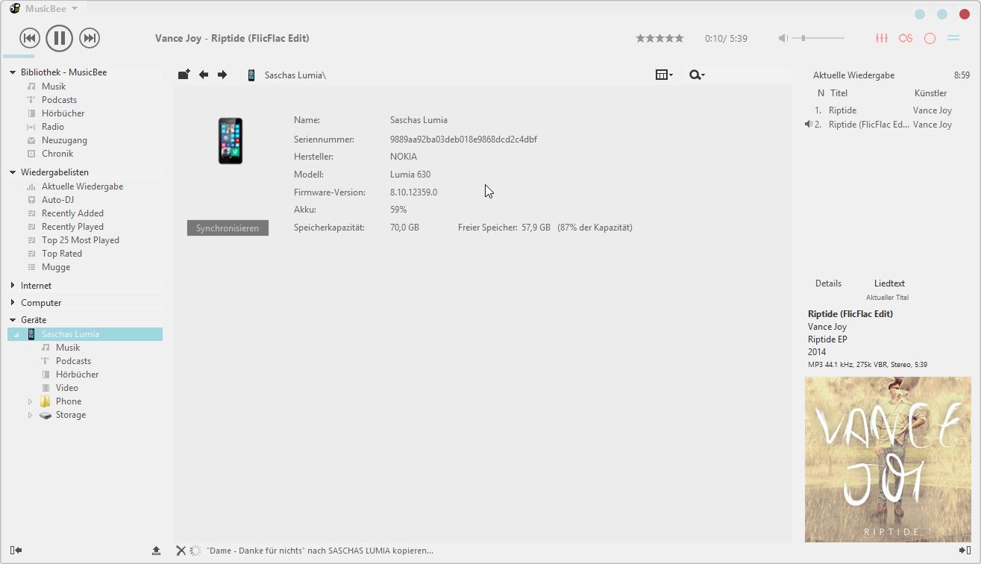The height and width of the screenshot is (564, 981).
Task: Navigate forward with the right arrow
Action: coord(222,75)
